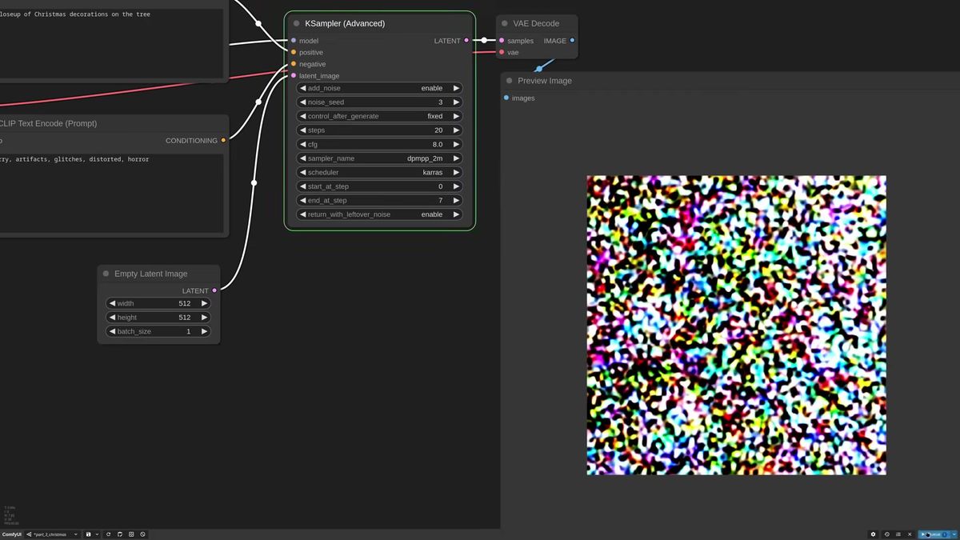Click the Preview Image title bar

coord(730,81)
